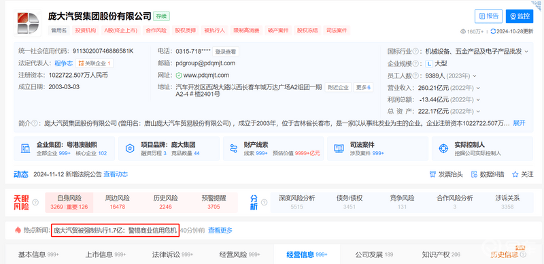Click the green shield icon beside website
This screenshot has width=544, height=264.
pyautogui.click(x=179, y=75)
